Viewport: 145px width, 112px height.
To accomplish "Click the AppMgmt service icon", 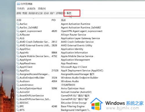I will click(18, 60).
